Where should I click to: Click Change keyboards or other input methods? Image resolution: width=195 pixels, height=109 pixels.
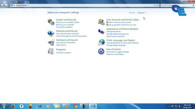click(x=122, y=43)
